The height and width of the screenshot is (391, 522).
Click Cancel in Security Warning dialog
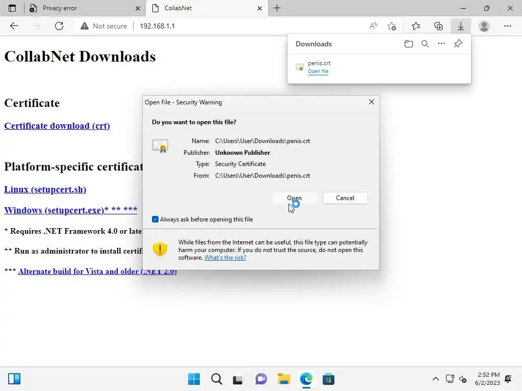tap(345, 198)
